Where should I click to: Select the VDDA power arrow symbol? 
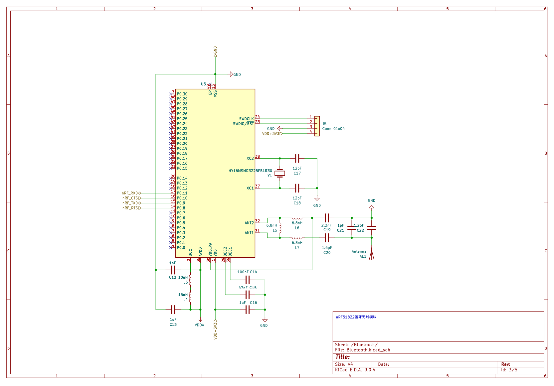tap(200, 320)
